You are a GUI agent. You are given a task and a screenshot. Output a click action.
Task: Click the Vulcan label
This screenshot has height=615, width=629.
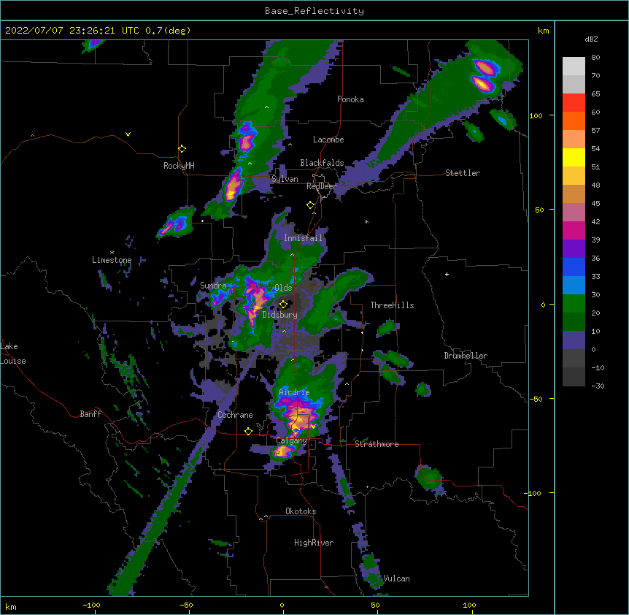pos(396,578)
